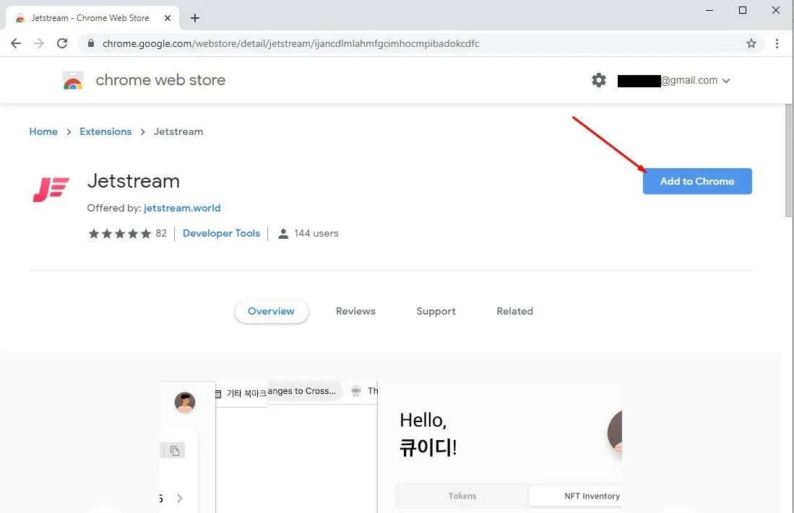794x513 pixels.
Task: Click the page vertical scrollbar thumb
Action: coord(788,161)
